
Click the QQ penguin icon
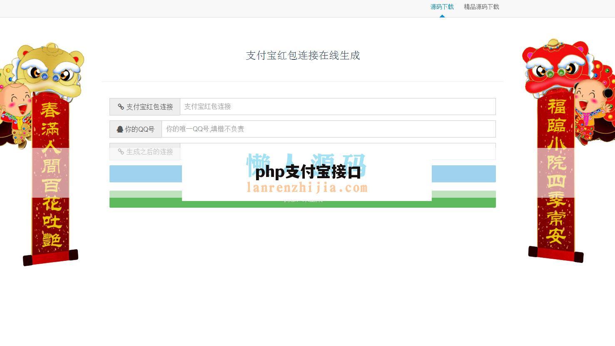point(120,129)
